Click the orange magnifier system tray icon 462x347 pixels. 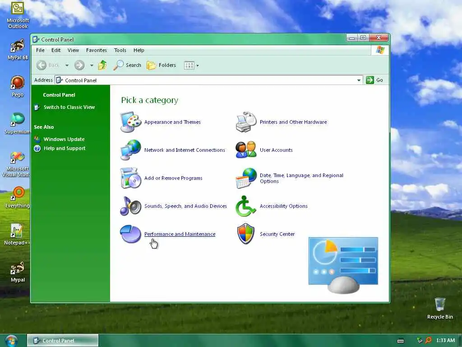428,340
